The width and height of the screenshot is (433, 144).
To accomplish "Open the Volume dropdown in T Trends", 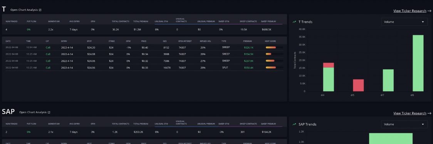I will [404, 22].
